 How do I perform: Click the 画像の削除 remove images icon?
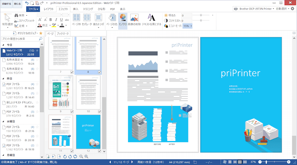[x=134, y=20]
